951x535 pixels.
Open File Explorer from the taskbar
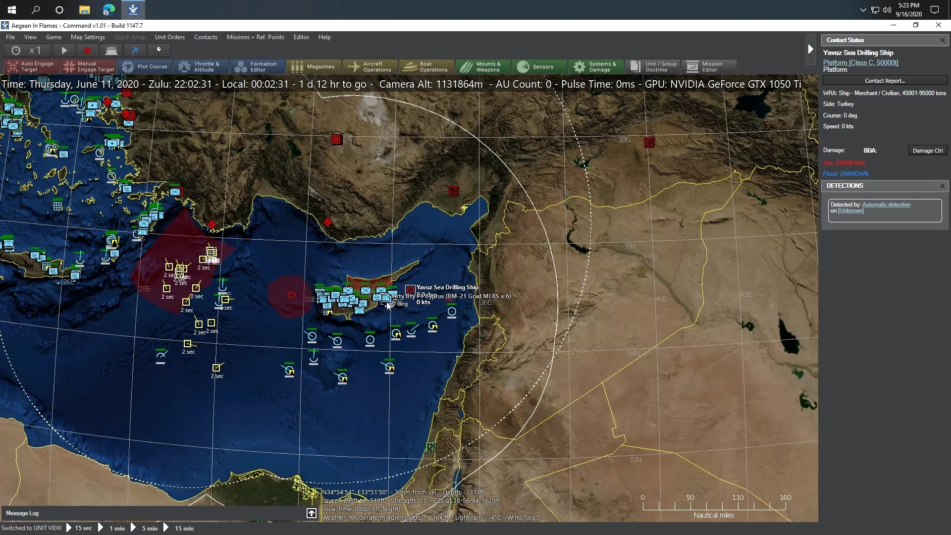[x=84, y=10]
